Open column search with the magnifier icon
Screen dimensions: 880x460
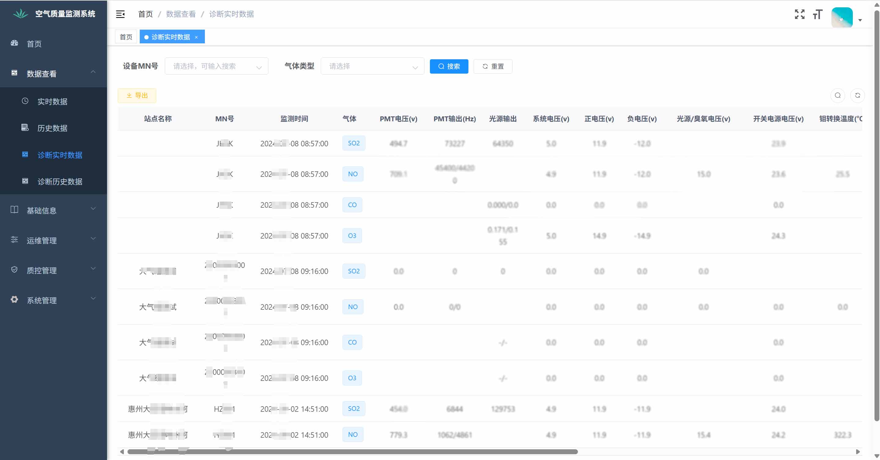tap(837, 96)
